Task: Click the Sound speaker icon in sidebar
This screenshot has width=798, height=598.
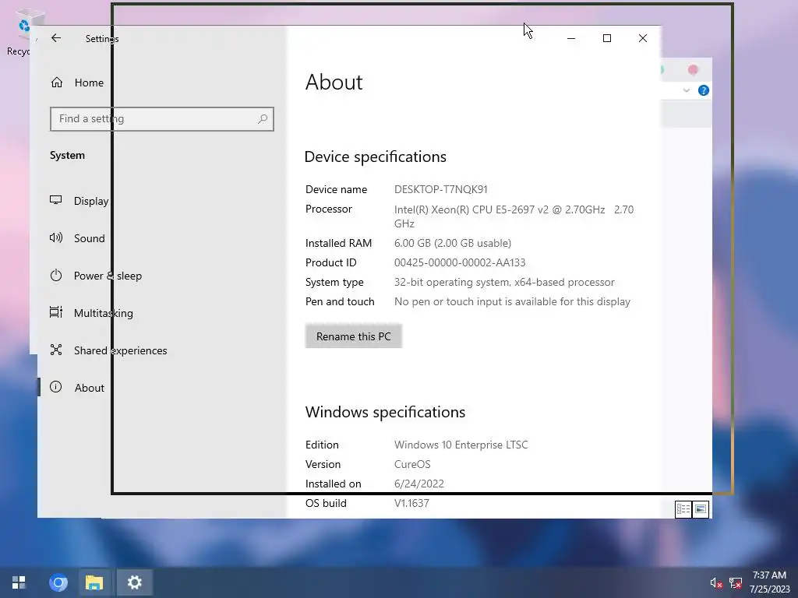Action: click(56, 237)
